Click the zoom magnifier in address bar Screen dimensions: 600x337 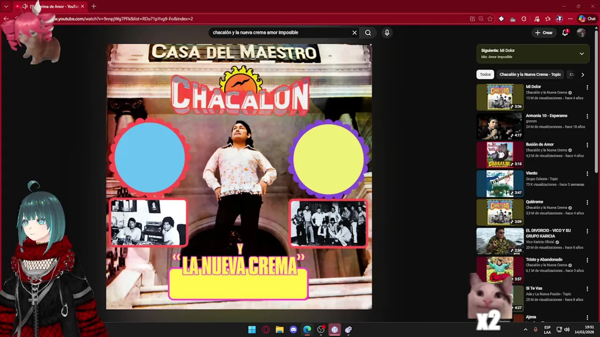click(x=481, y=19)
